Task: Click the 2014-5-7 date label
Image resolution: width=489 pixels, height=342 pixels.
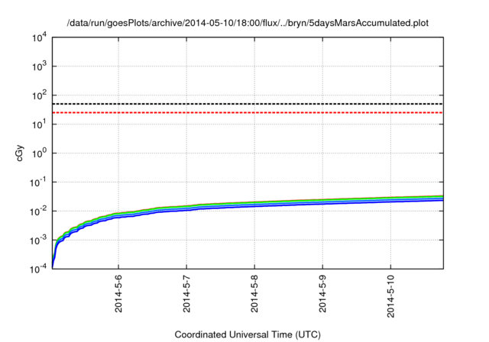Action: (186, 293)
